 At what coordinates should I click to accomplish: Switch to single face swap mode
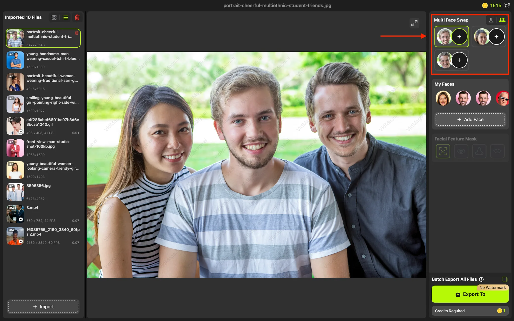coord(491,20)
